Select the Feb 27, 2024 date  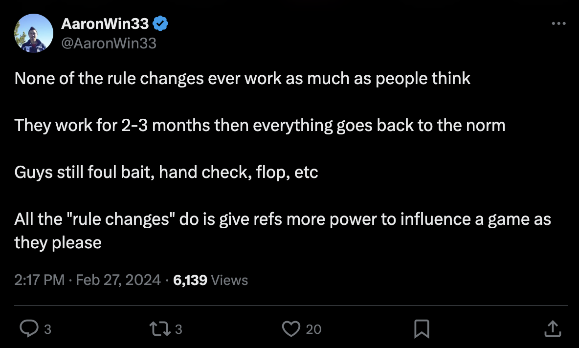pos(118,280)
